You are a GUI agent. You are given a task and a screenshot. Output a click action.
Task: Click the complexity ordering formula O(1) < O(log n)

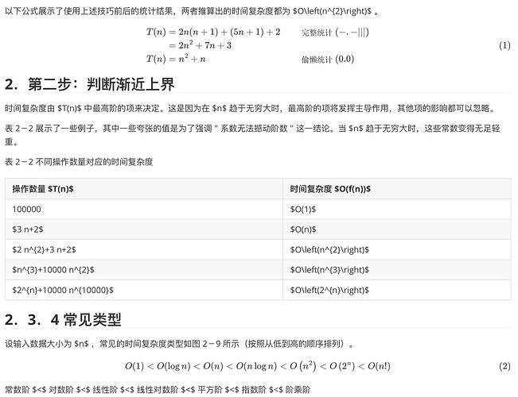(258, 366)
